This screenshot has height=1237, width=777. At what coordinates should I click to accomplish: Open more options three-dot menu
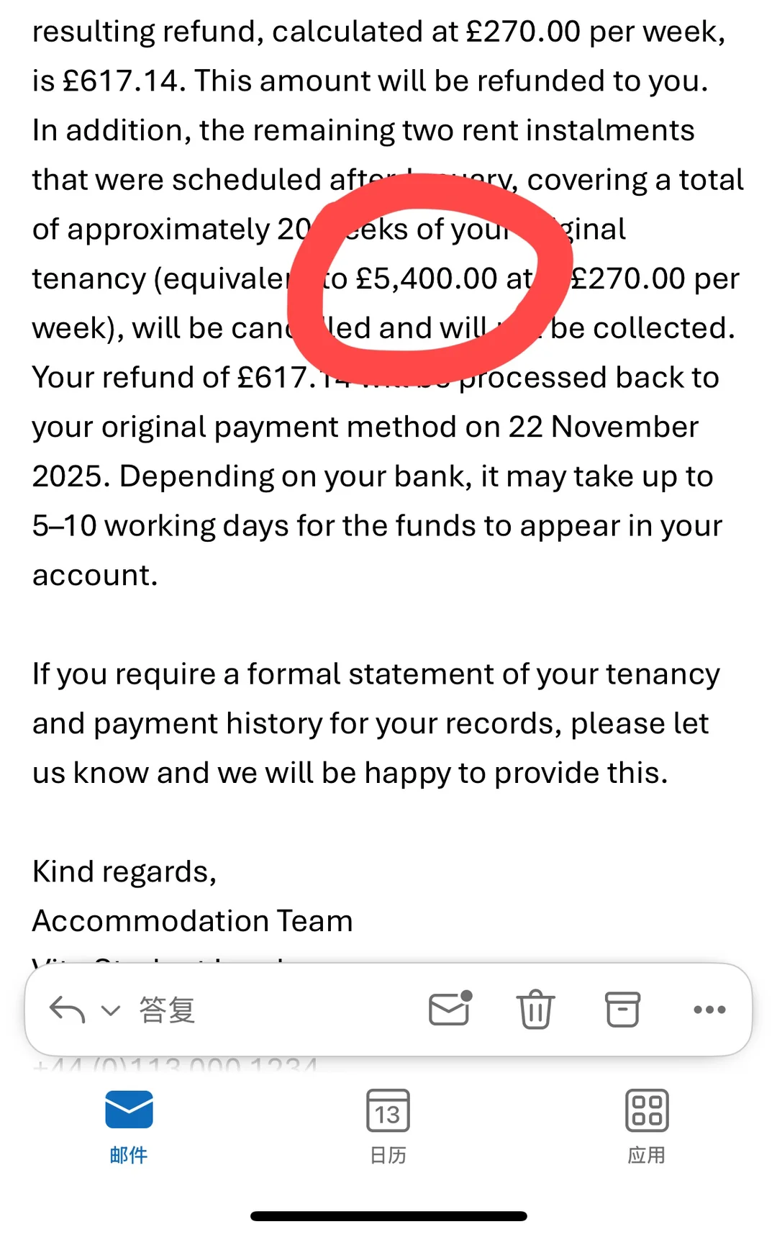[709, 1010]
